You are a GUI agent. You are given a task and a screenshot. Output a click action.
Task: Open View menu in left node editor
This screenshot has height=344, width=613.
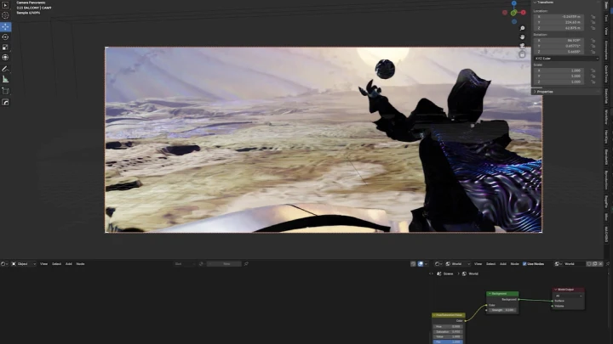pyautogui.click(x=43, y=264)
